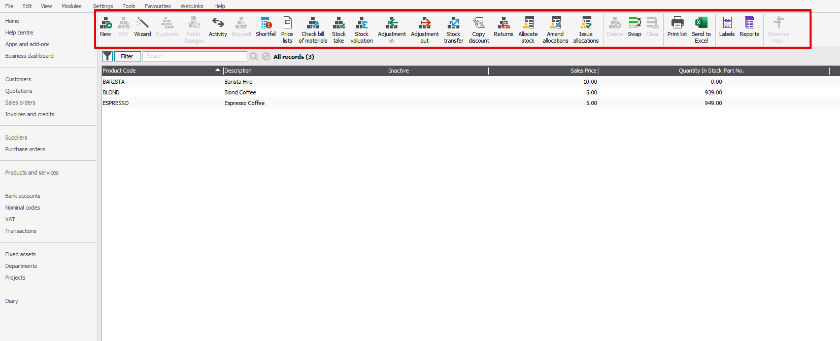Open the Stock transfer tool

click(454, 29)
